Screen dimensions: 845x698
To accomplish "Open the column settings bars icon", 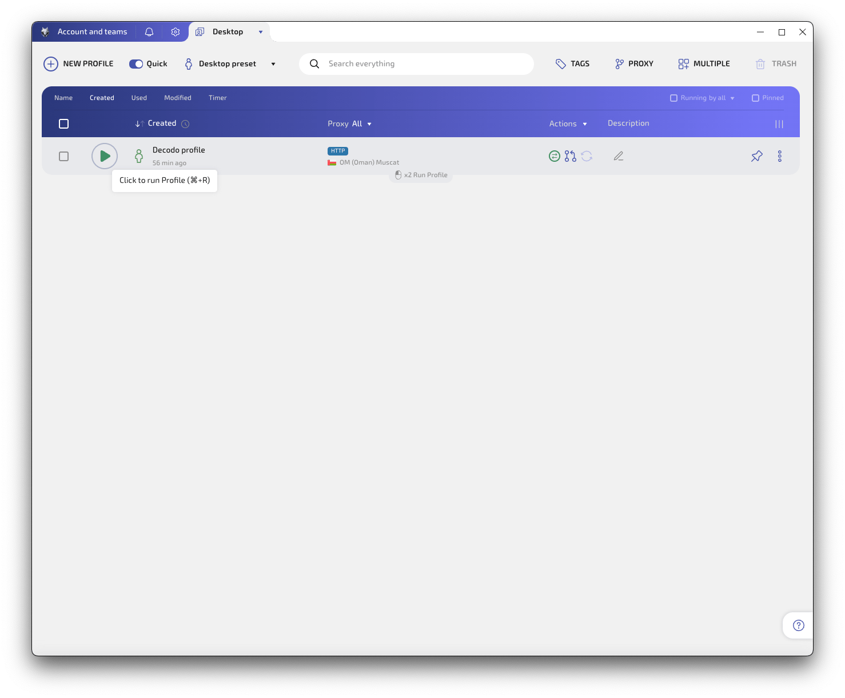I will coord(779,124).
